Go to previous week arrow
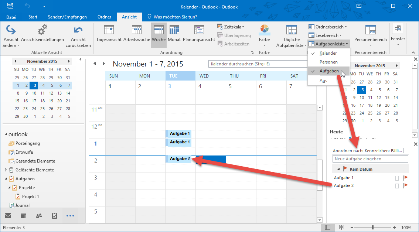419x232 pixels. point(94,64)
